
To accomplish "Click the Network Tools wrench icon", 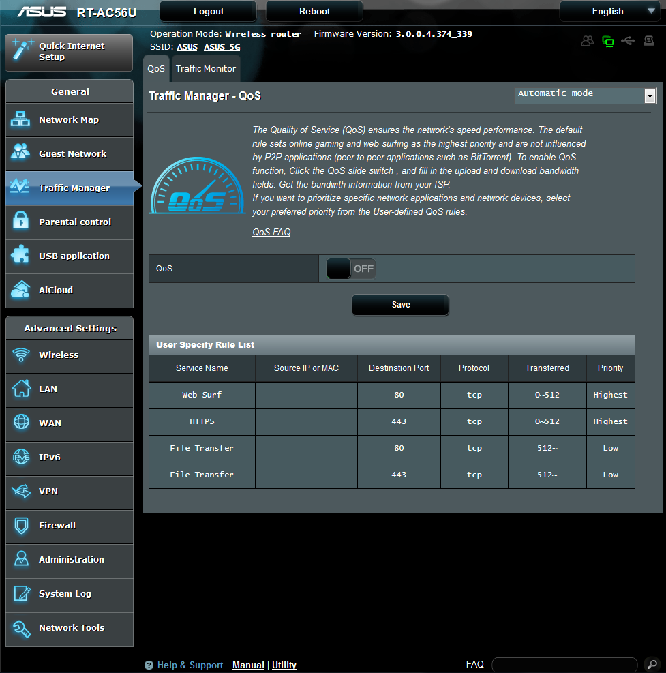I will coord(21,629).
